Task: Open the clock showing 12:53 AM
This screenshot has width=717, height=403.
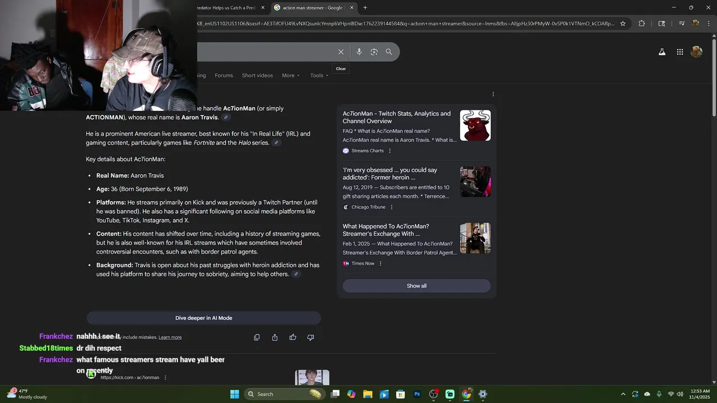Action: (x=700, y=394)
